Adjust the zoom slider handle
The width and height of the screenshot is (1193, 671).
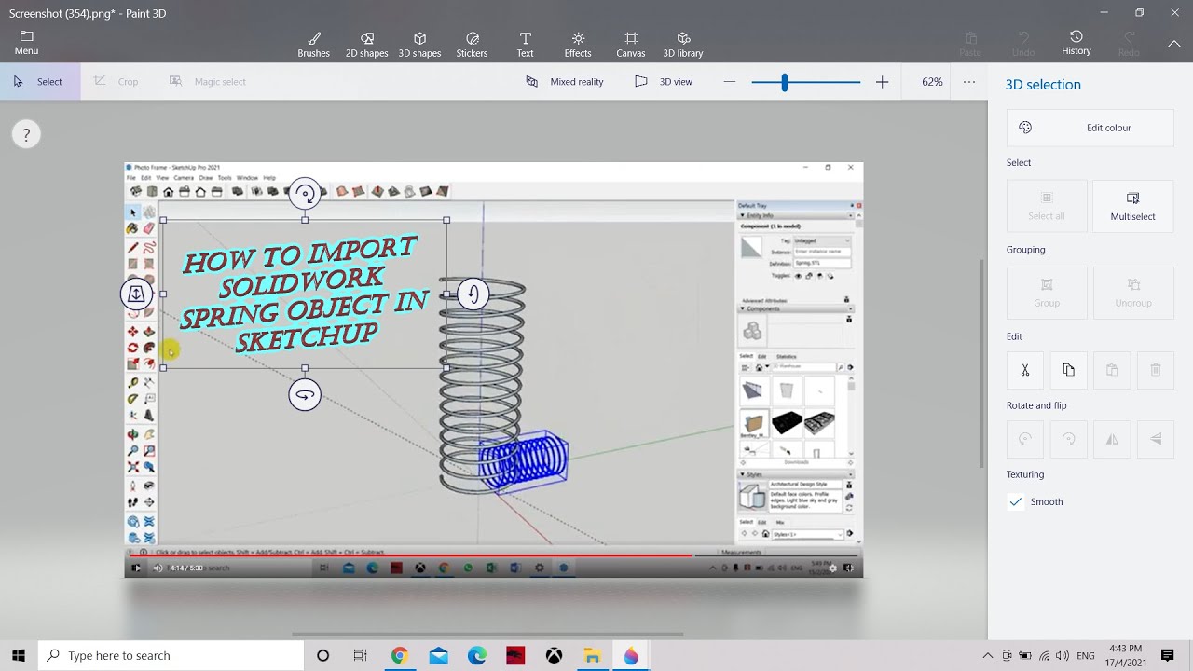click(x=785, y=83)
